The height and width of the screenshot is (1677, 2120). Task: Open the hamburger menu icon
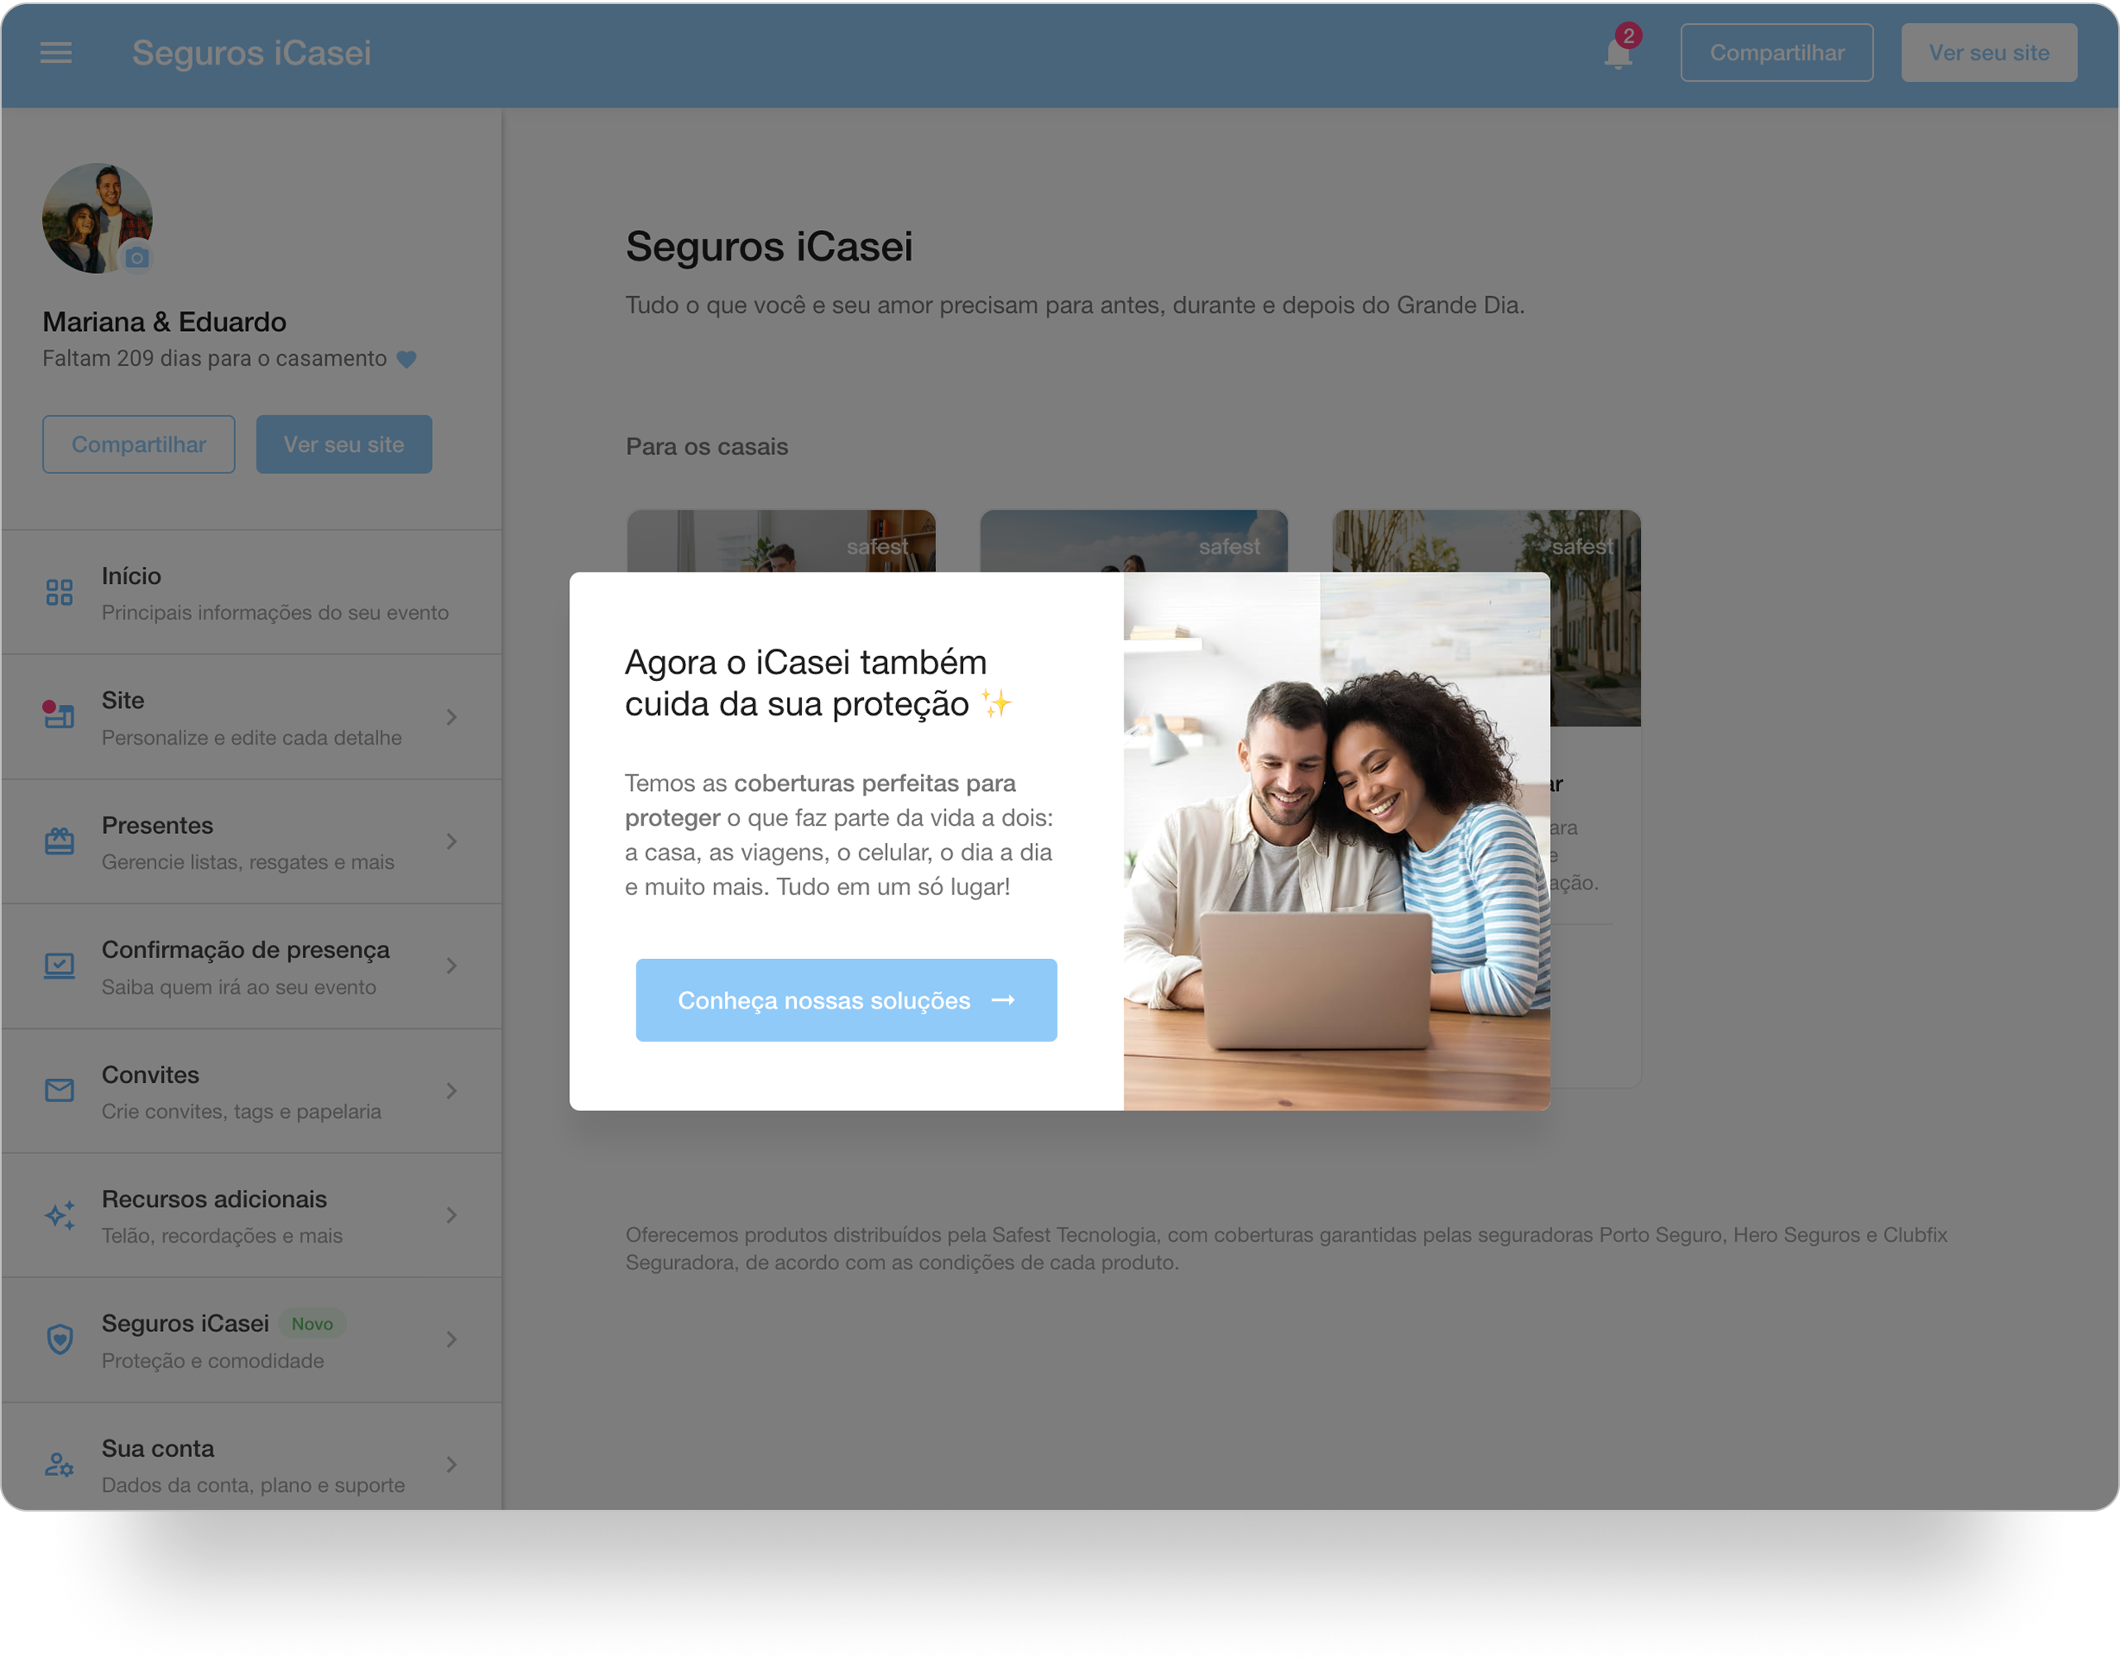click(x=56, y=52)
